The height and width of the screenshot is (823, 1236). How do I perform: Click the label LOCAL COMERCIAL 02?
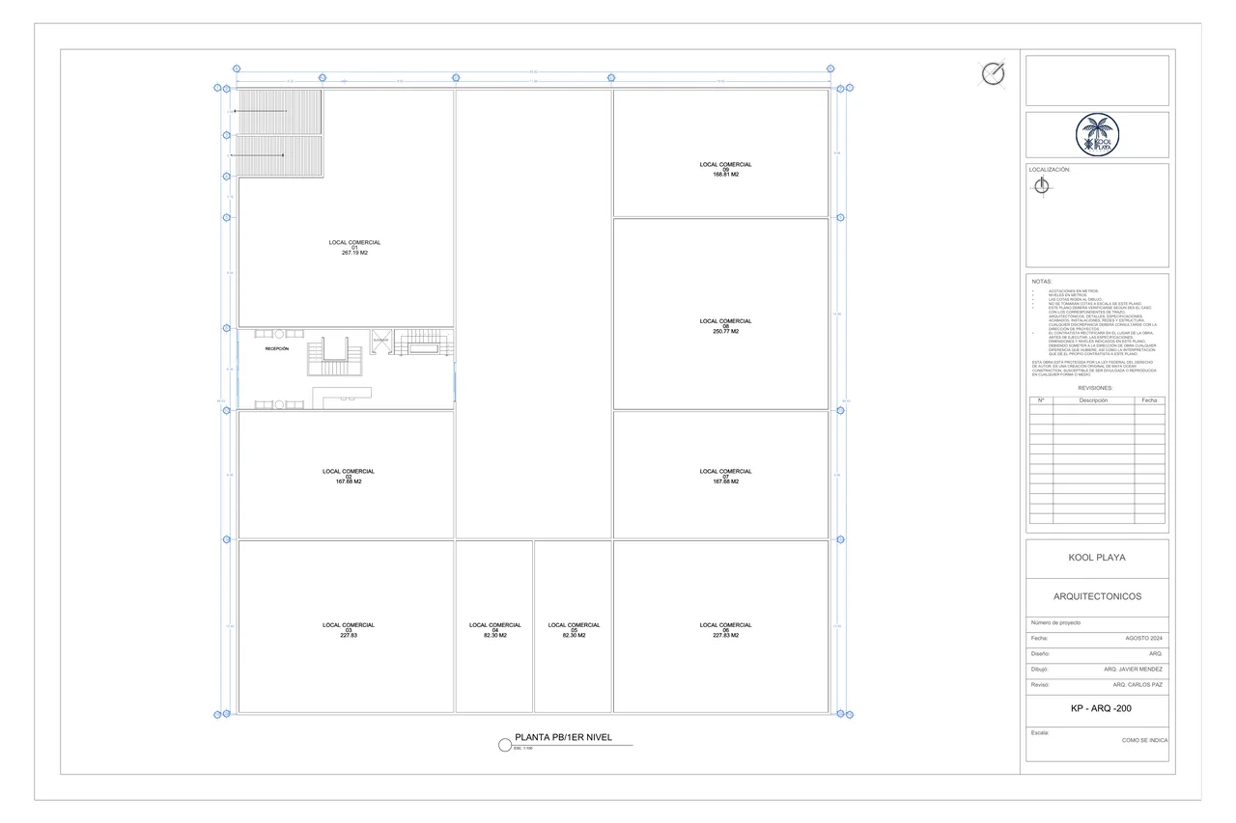pyautogui.click(x=349, y=474)
